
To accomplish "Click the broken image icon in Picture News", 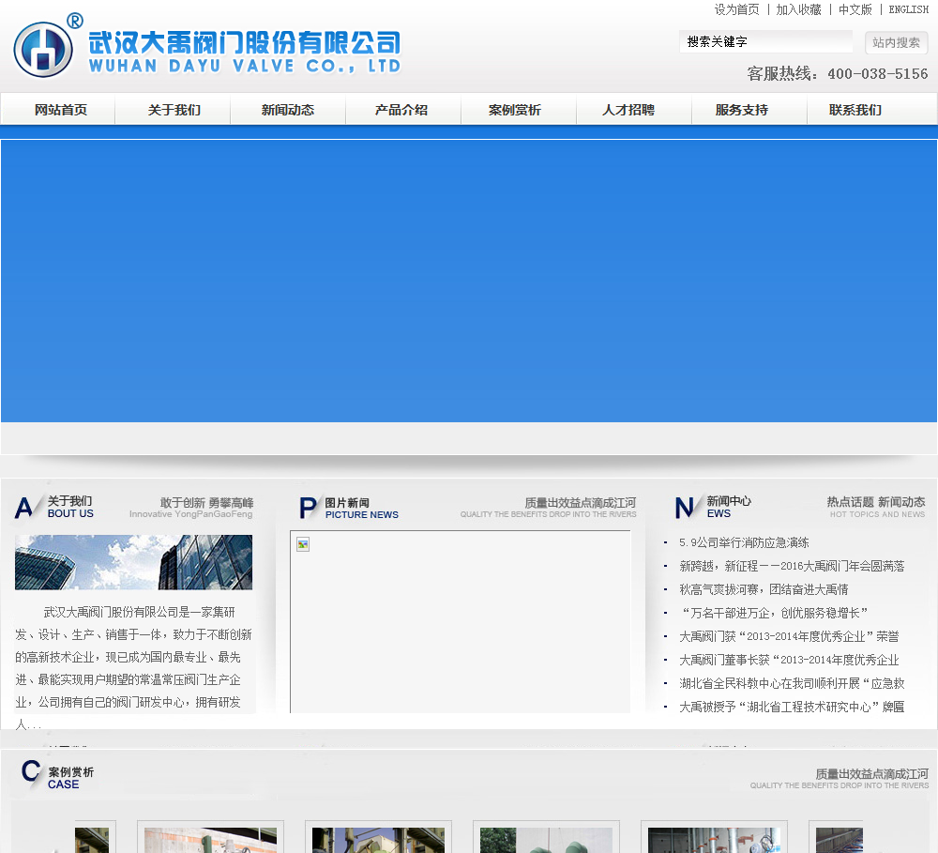I will [303, 544].
